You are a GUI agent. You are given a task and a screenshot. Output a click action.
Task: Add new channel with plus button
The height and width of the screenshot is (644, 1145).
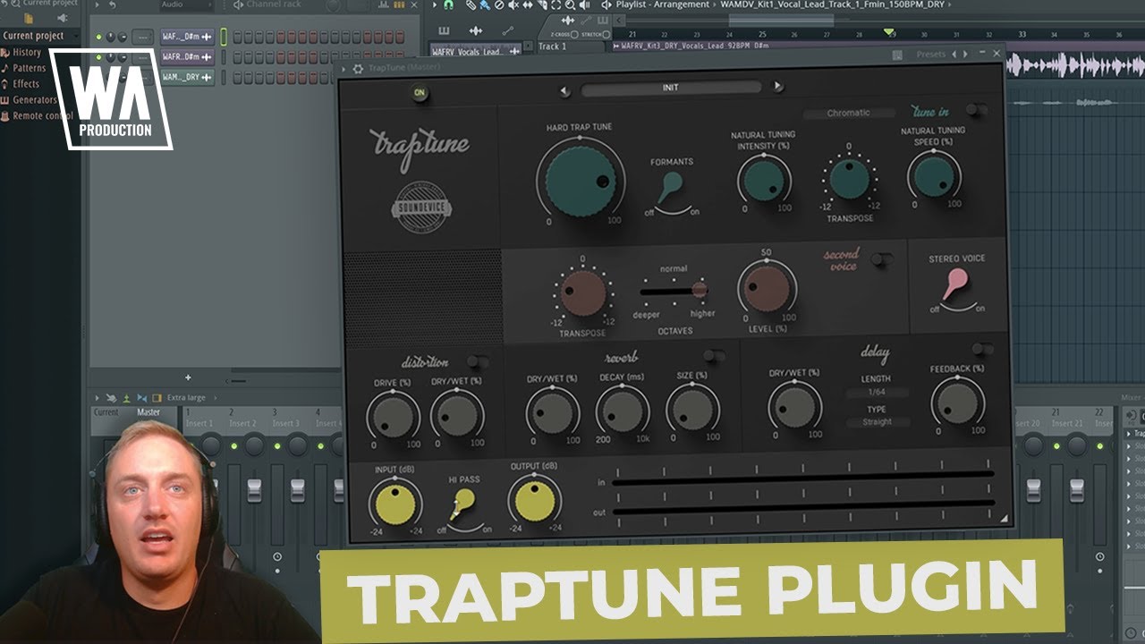[188, 377]
